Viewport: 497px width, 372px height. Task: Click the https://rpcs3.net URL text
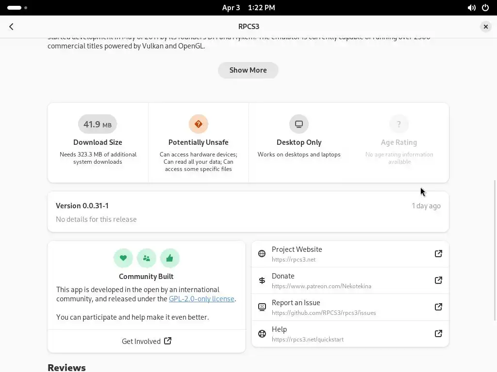pos(294,260)
